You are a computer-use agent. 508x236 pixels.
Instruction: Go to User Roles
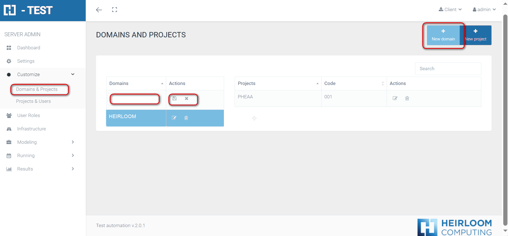click(x=28, y=115)
